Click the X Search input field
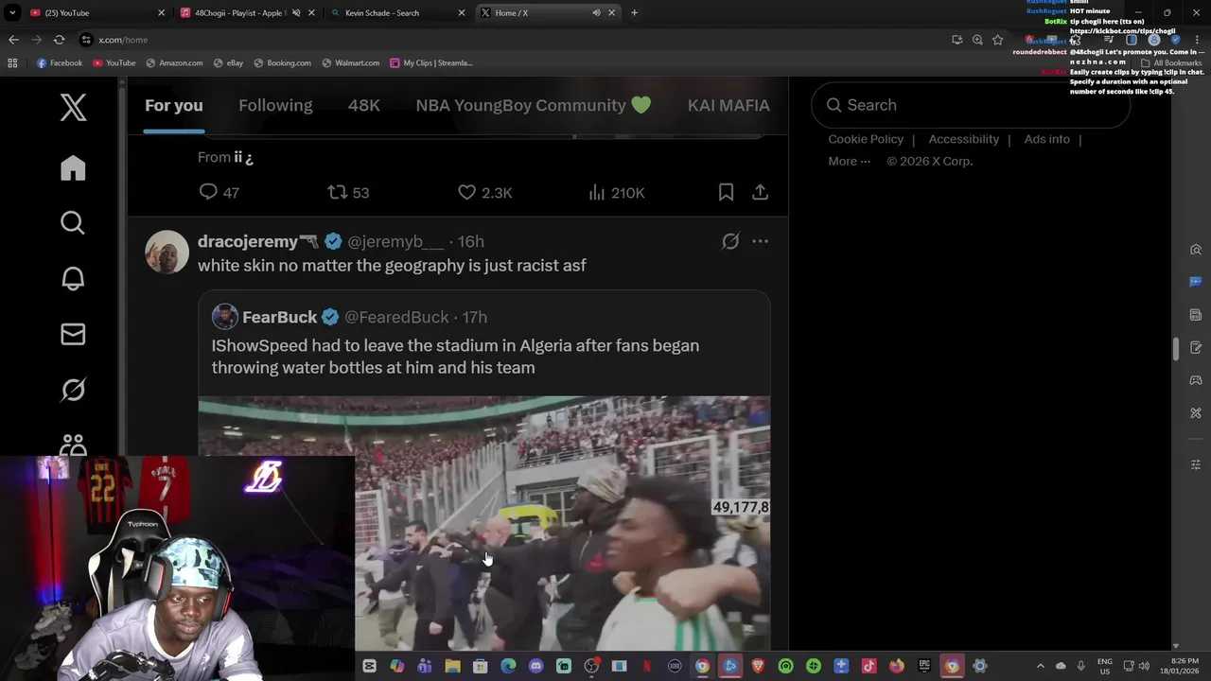 click(x=971, y=105)
